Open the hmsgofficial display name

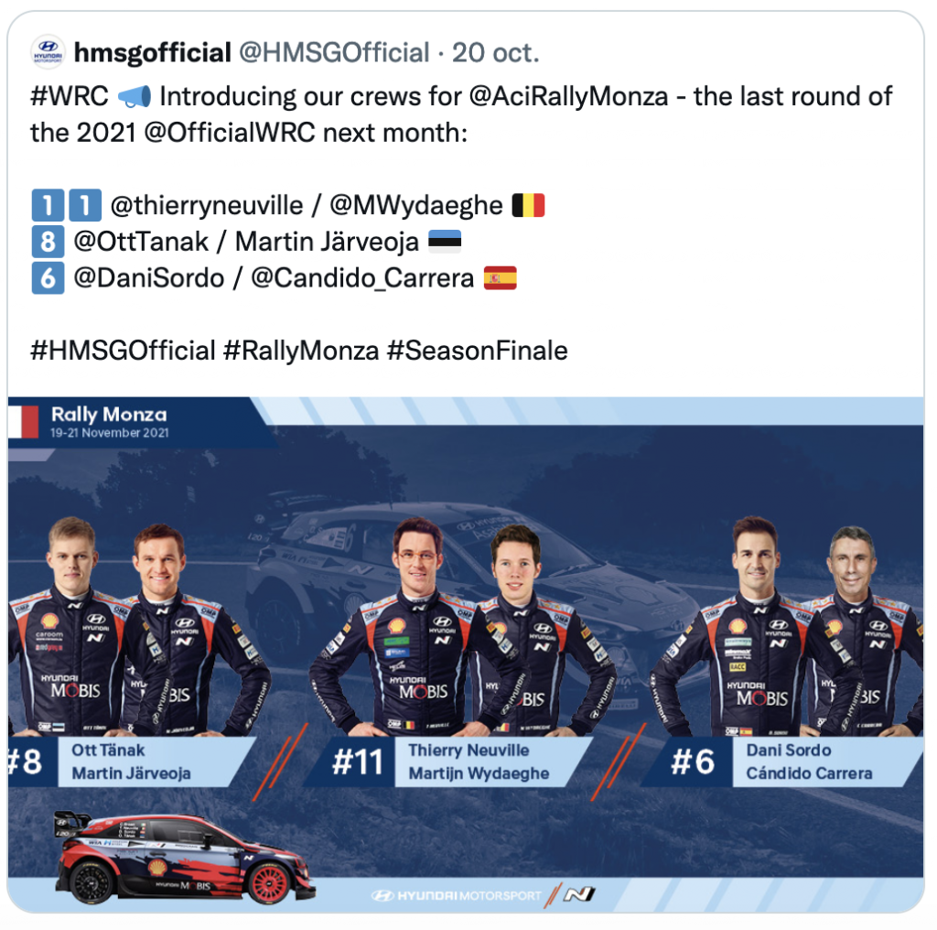(153, 52)
